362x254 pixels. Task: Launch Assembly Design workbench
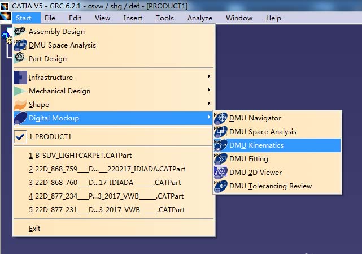(x=113, y=32)
